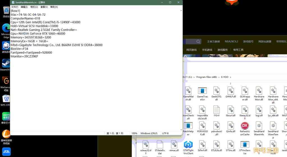Select the libcurl.dll file
This screenshot has width=287, height=157.
(231, 111)
